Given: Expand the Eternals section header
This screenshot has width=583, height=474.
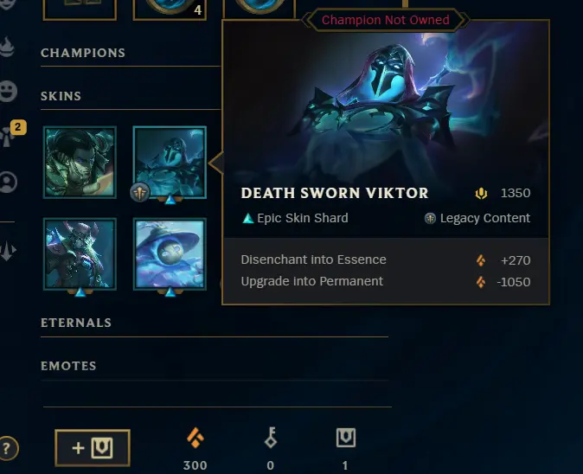Looking at the screenshot, I should coord(76,323).
